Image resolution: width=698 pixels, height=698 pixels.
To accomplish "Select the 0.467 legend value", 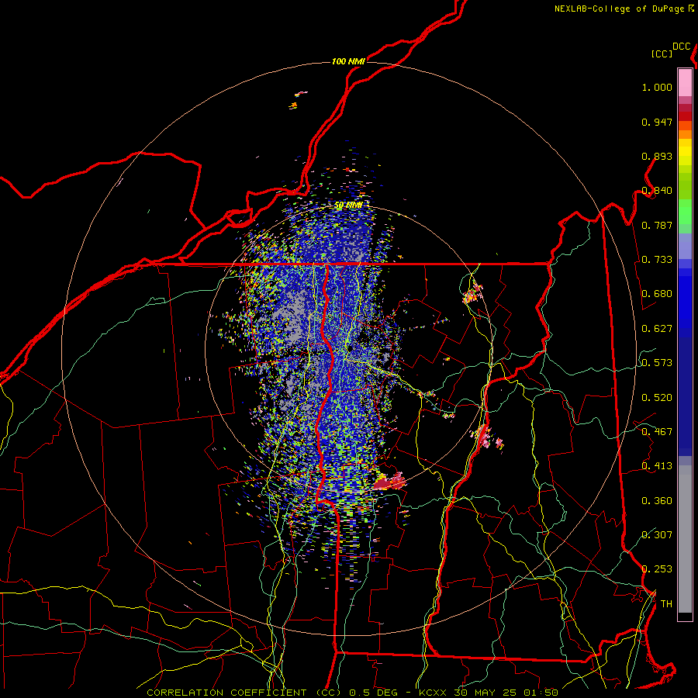I will (657, 432).
